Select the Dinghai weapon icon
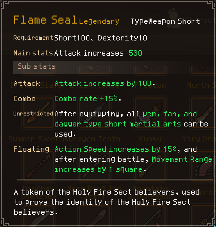216x227 pixels. point(34,168)
